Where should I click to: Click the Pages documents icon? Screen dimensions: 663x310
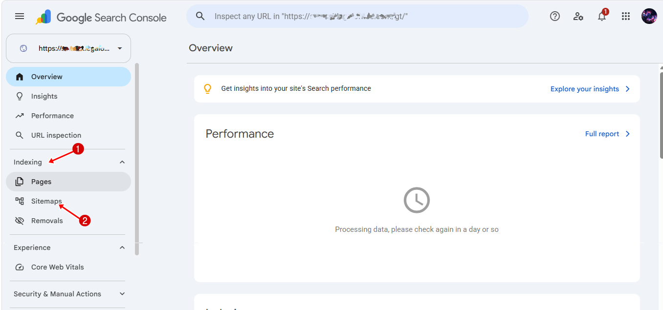[x=20, y=182]
